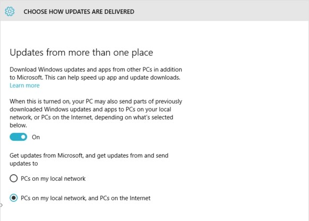Open the Learn more link
The width and height of the screenshot is (309, 221).
24,86
